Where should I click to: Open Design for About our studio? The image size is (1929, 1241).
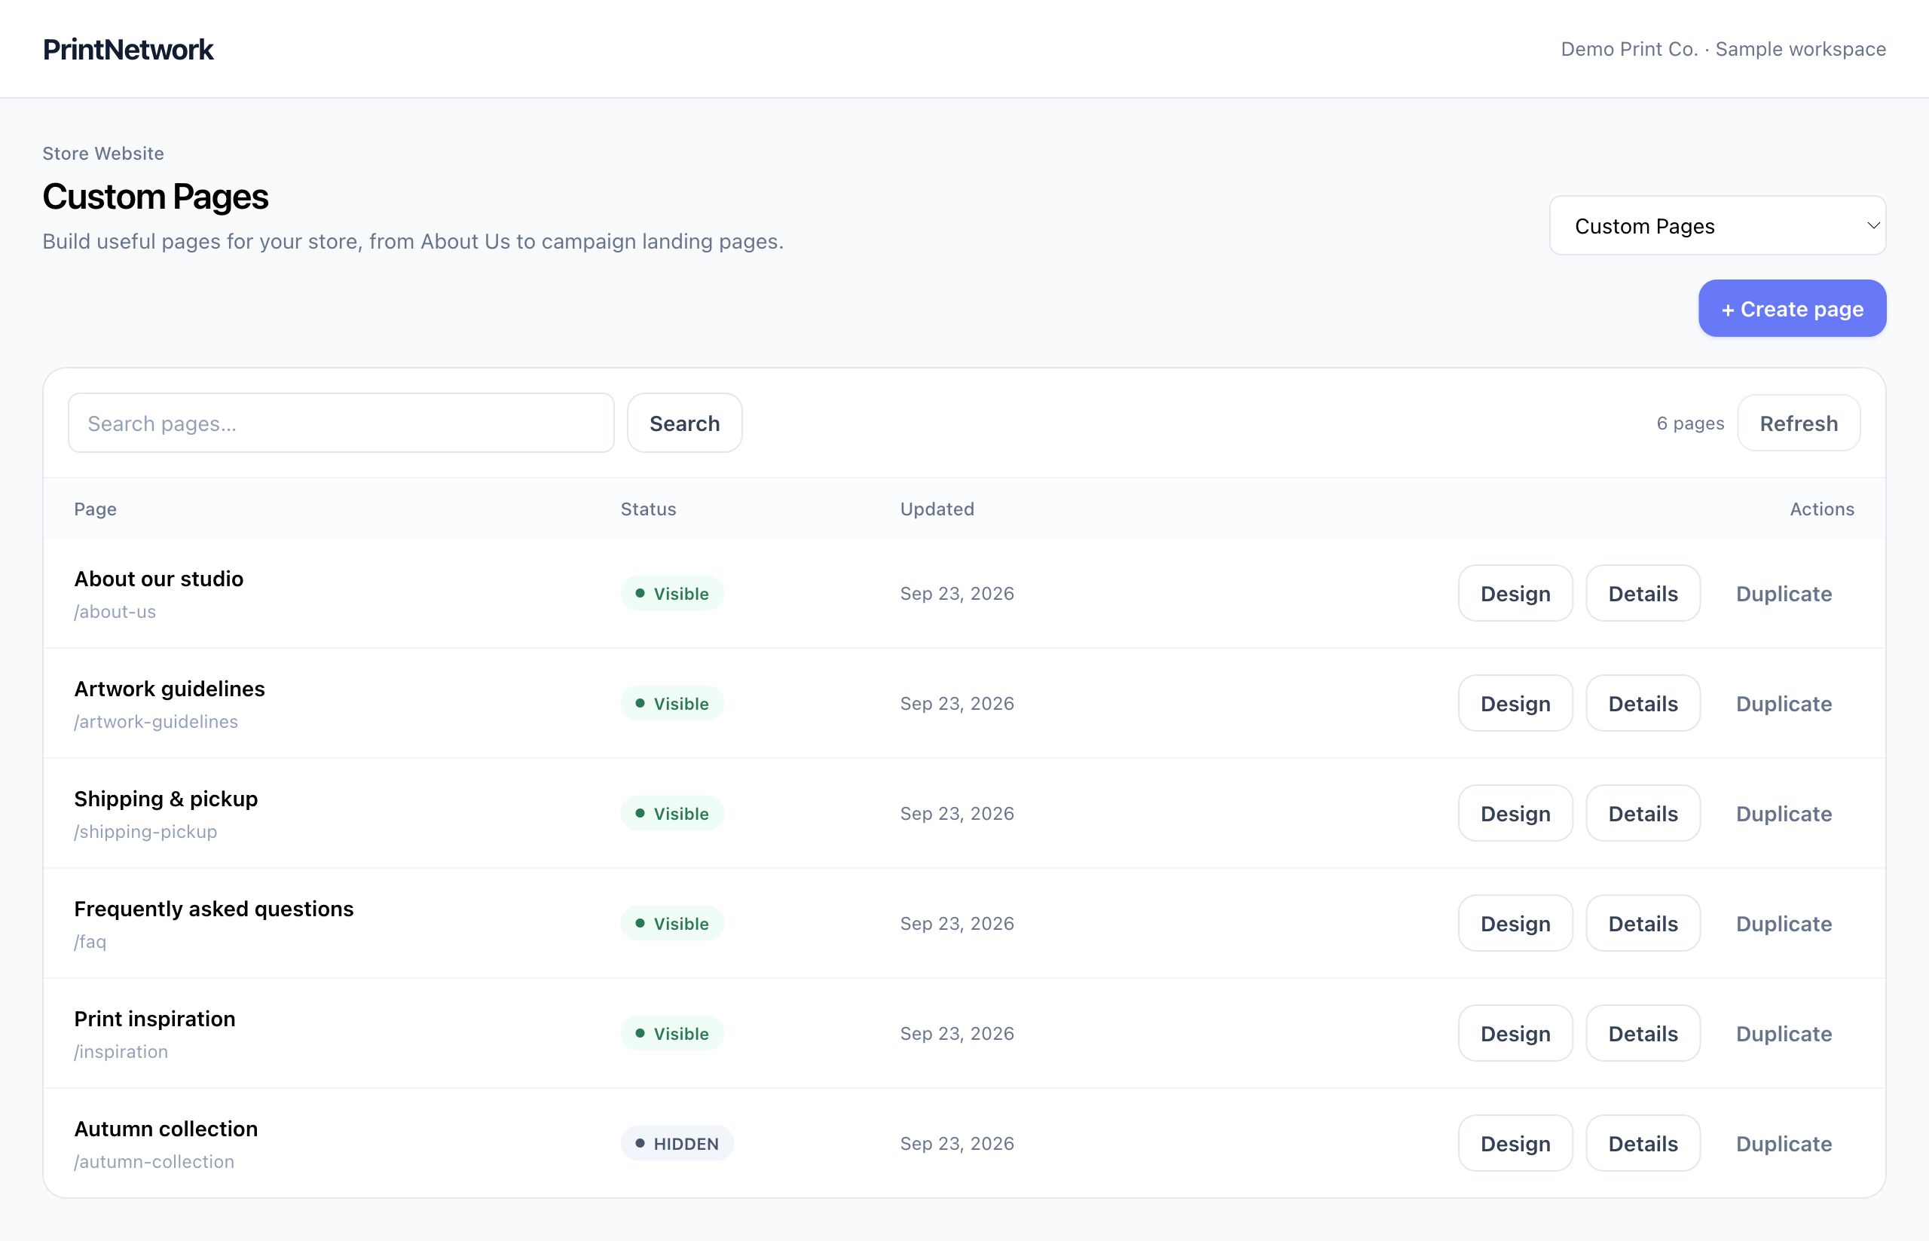(1515, 593)
